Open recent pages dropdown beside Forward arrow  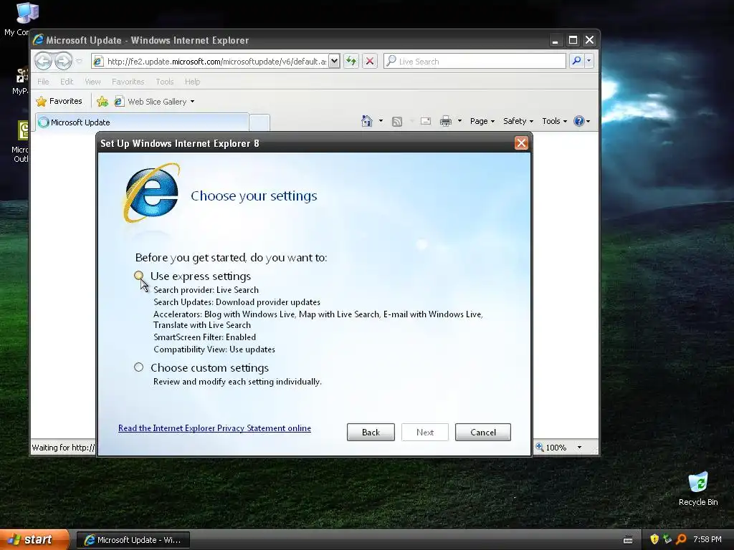(x=79, y=62)
